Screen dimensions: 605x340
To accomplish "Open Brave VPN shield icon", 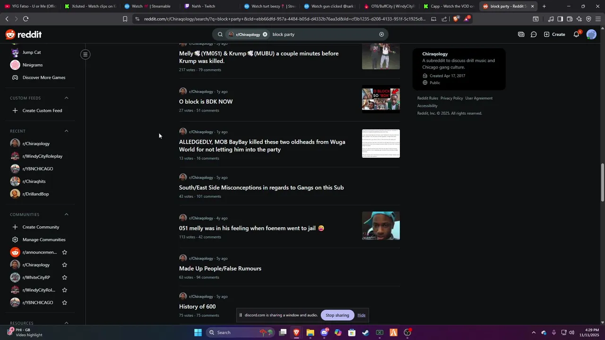I will coord(588,19).
